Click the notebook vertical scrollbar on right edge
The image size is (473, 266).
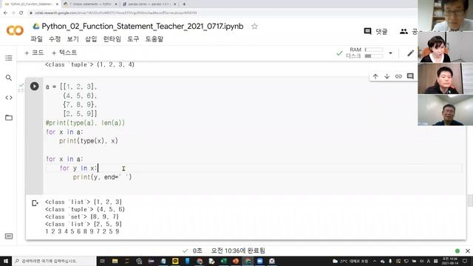(470, 200)
